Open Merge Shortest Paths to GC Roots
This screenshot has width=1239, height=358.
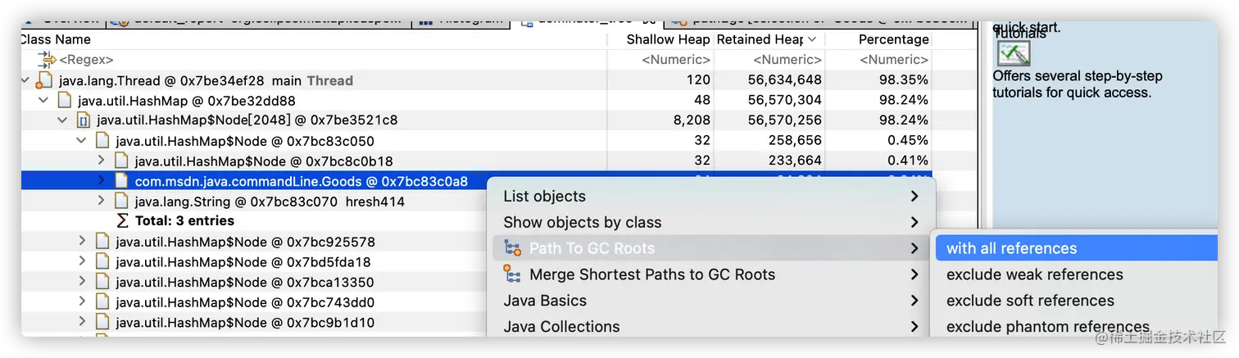coord(711,274)
